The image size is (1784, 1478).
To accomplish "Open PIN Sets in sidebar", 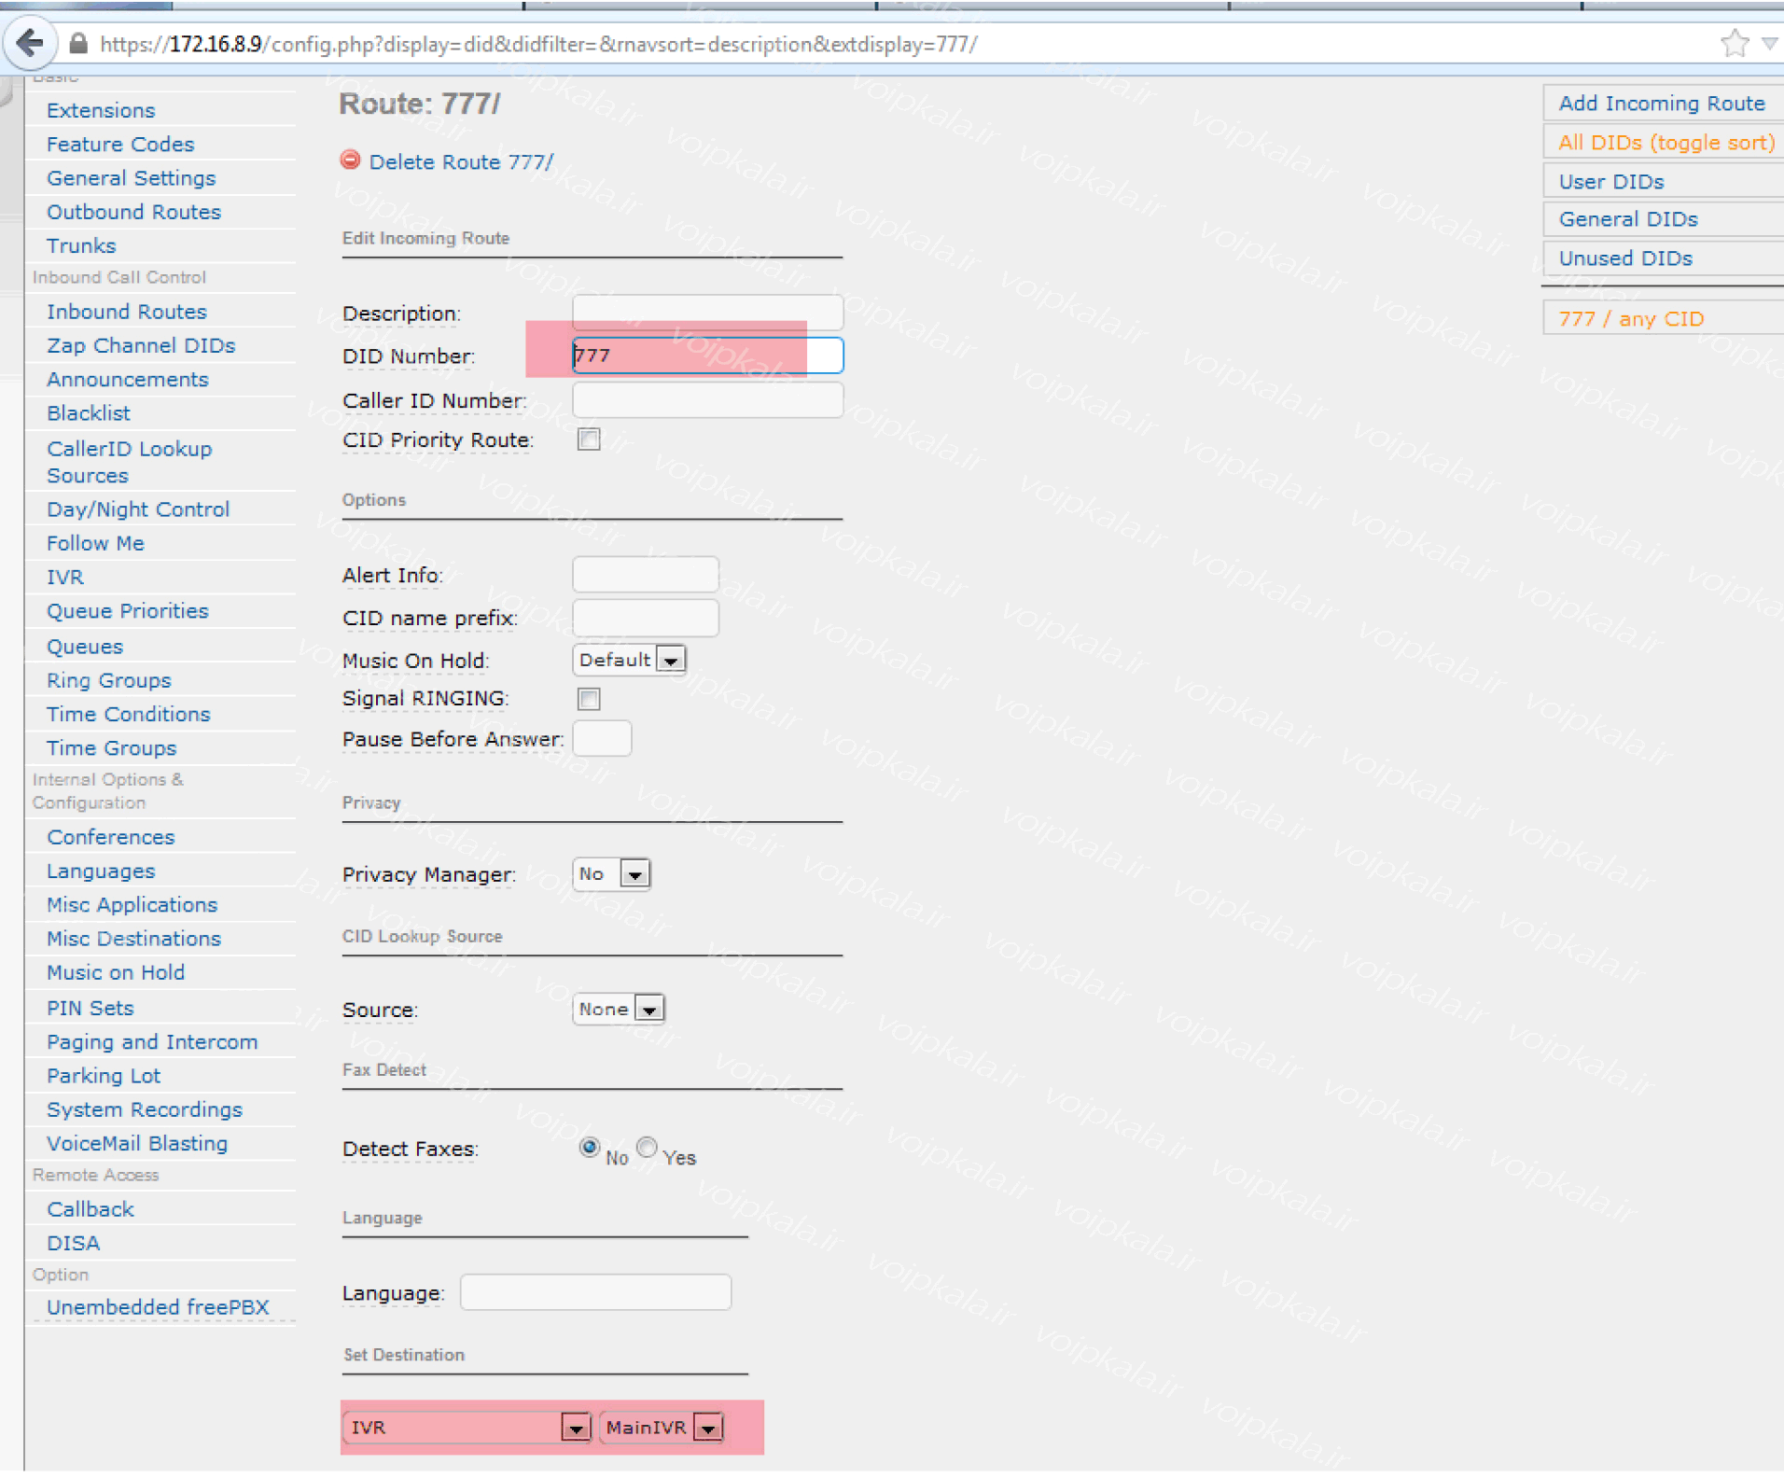I will click(91, 1009).
